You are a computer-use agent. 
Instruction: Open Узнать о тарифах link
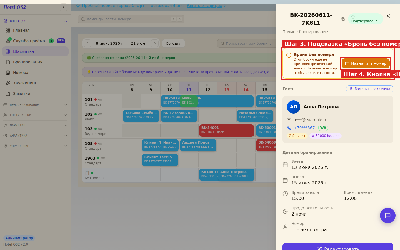coord(204,6)
